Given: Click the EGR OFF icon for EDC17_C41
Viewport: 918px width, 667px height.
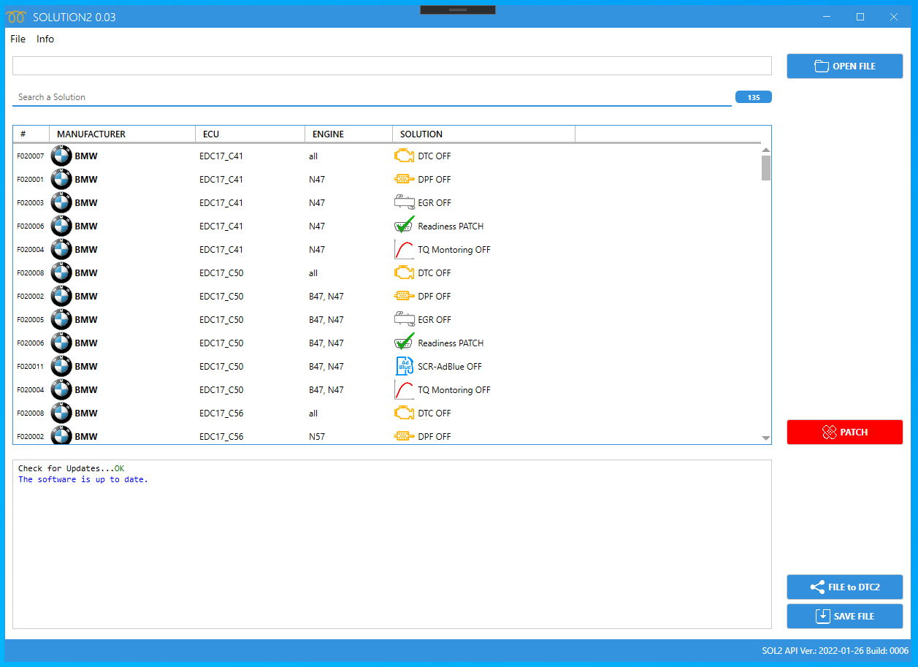Looking at the screenshot, I should point(404,202).
